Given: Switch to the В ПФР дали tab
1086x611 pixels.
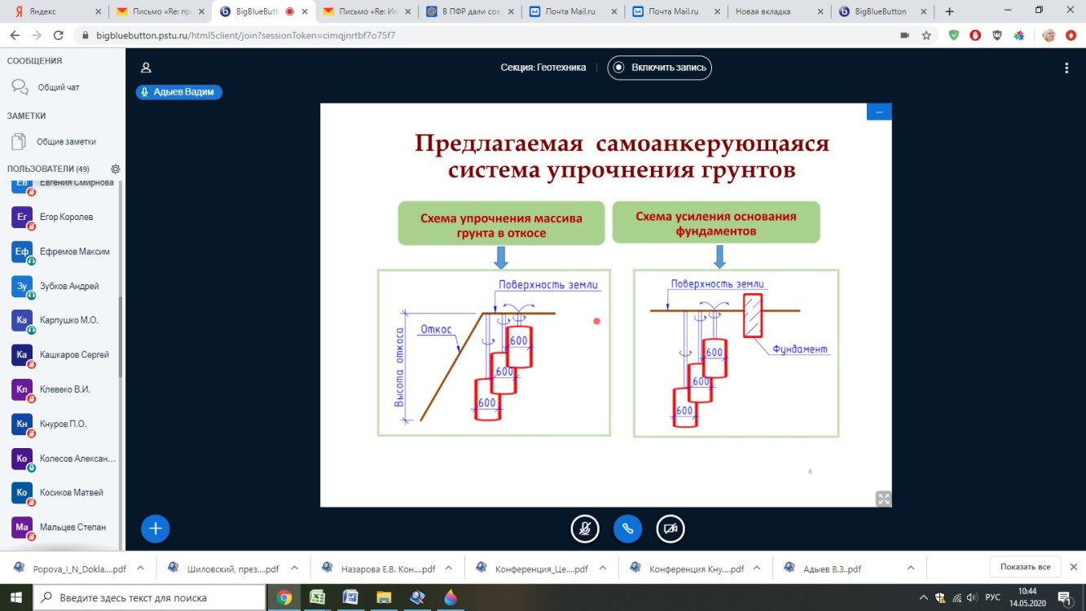Looking at the screenshot, I should pyautogui.click(x=470, y=11).
